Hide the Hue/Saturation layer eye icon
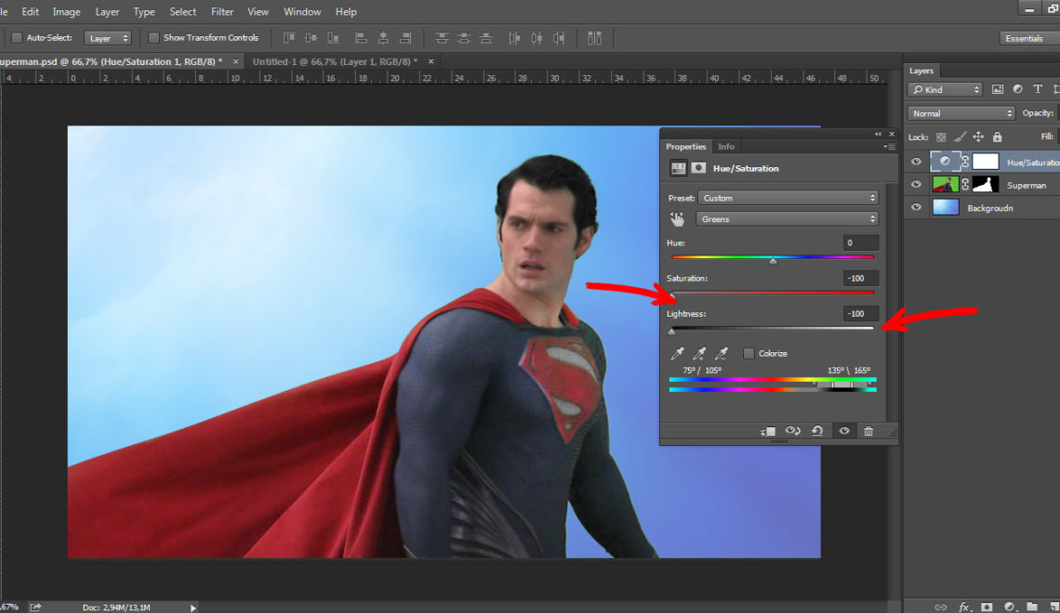Viewport: 1060px width, 613px height. click(x=916, y=162)
